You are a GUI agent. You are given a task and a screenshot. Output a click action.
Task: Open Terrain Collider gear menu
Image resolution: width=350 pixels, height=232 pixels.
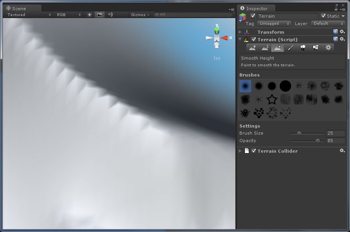coord(342,151)
